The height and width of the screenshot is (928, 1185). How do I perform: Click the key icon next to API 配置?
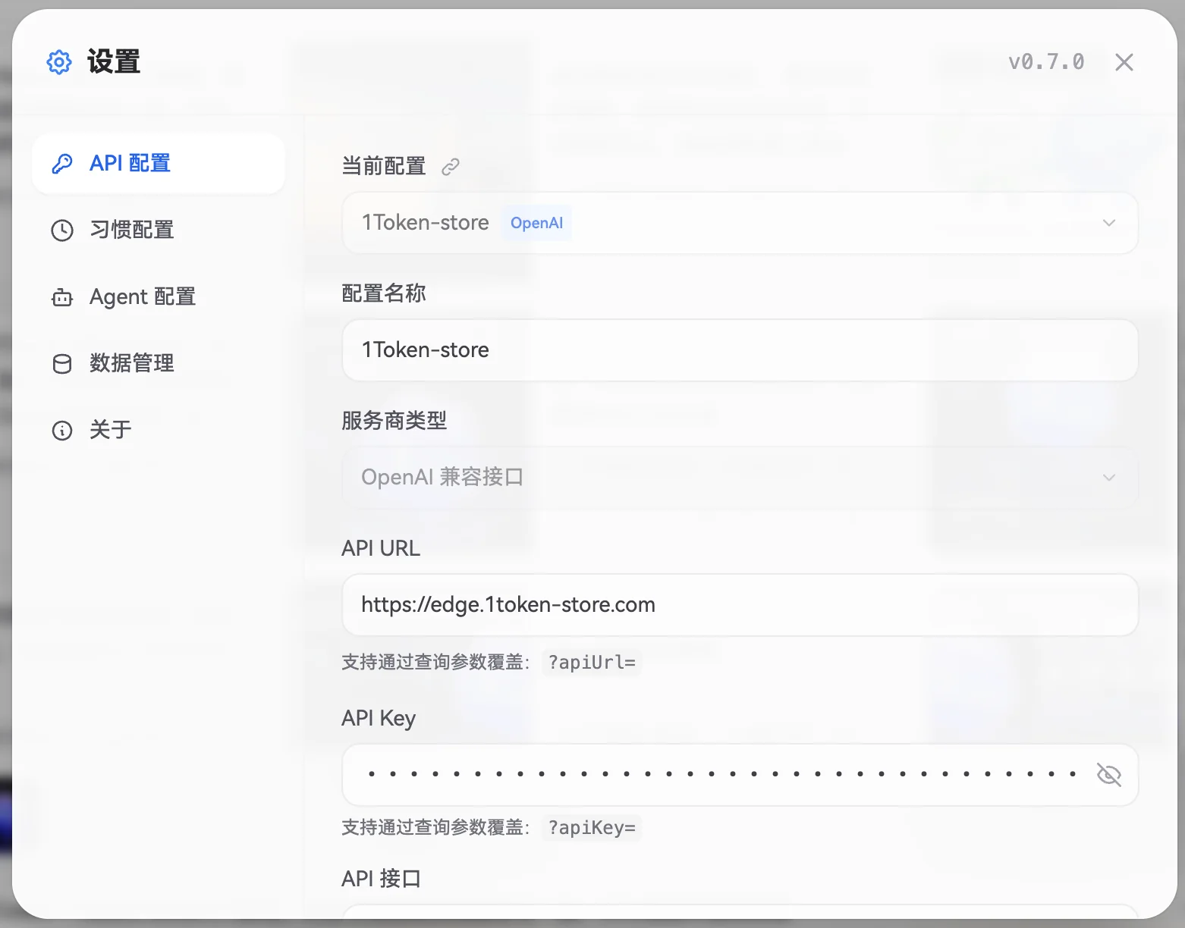(x=62, y=164)
